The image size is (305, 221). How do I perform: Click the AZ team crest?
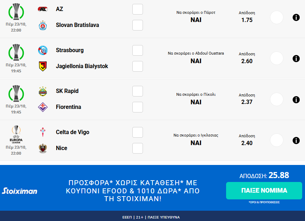(x=44, y=9)
